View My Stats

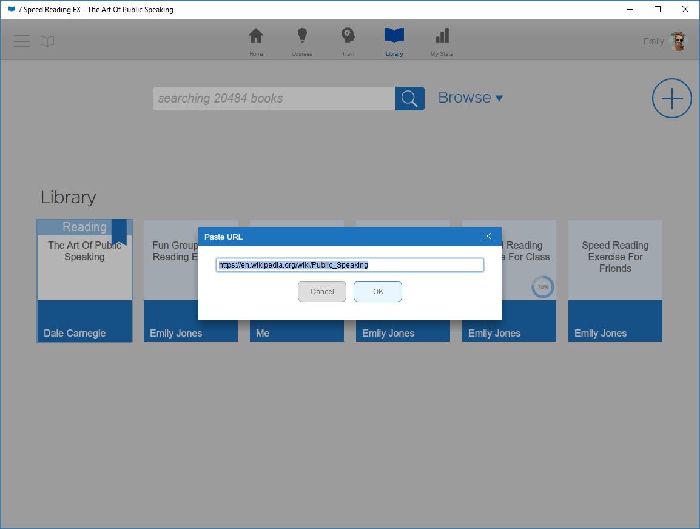pos(441,41)
